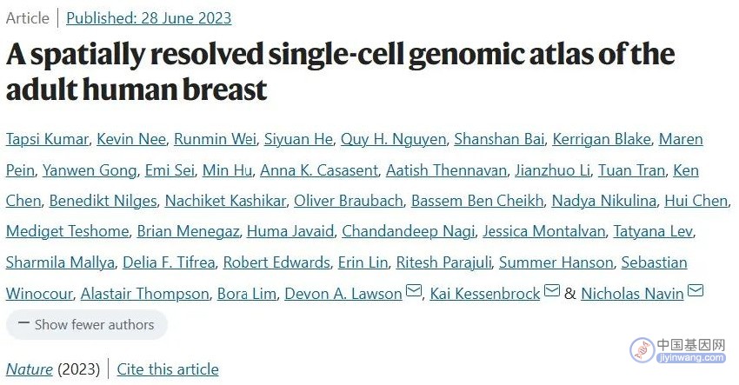
Task: Open author Benedikt Nilges details
Action: coord(103,201)
